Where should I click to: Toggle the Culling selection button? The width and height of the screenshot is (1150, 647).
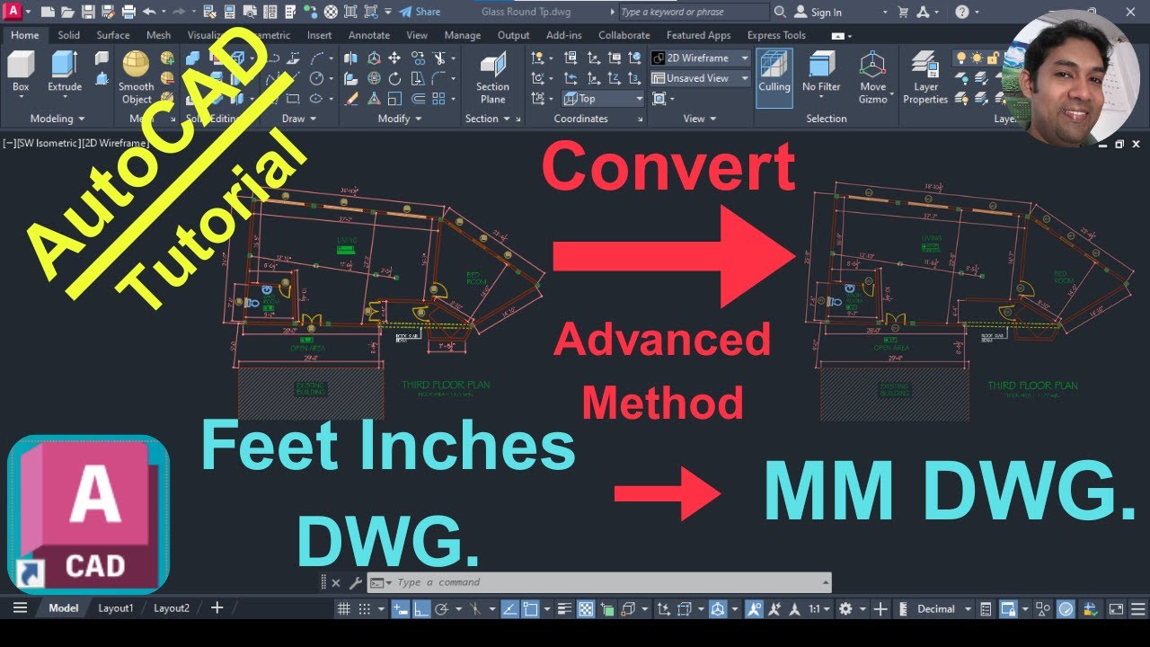[x=774, y=77]
